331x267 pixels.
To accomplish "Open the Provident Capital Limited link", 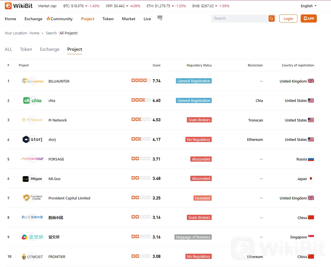I will tap(69, 198).
